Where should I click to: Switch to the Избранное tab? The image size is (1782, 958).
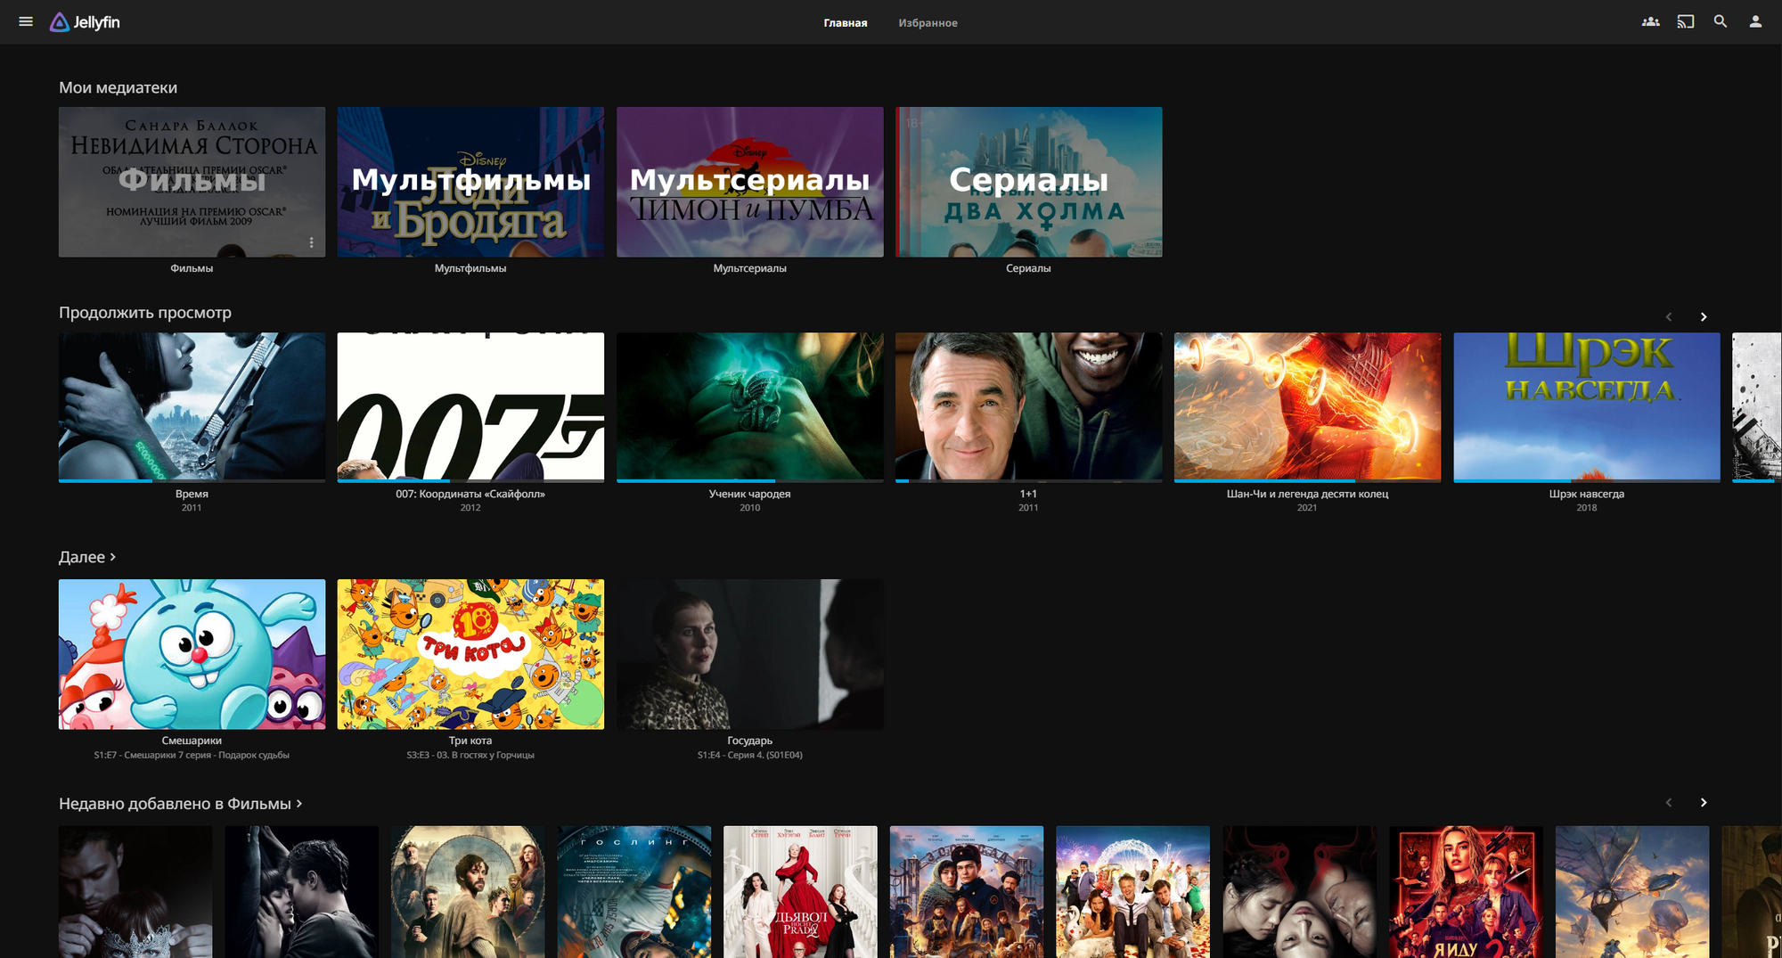coord(928,23)
